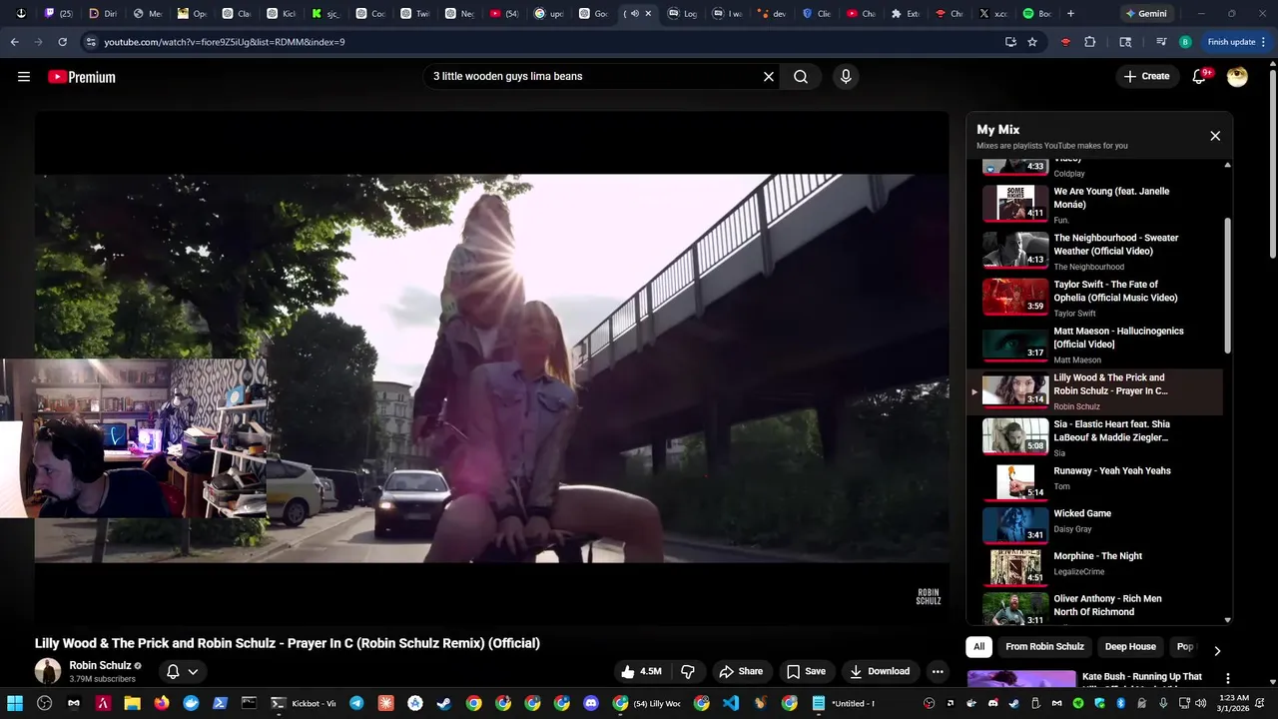The width and height of the screenshot is (1278, 719).
Task: Open Discord from the taskbar
Action: 590,703
